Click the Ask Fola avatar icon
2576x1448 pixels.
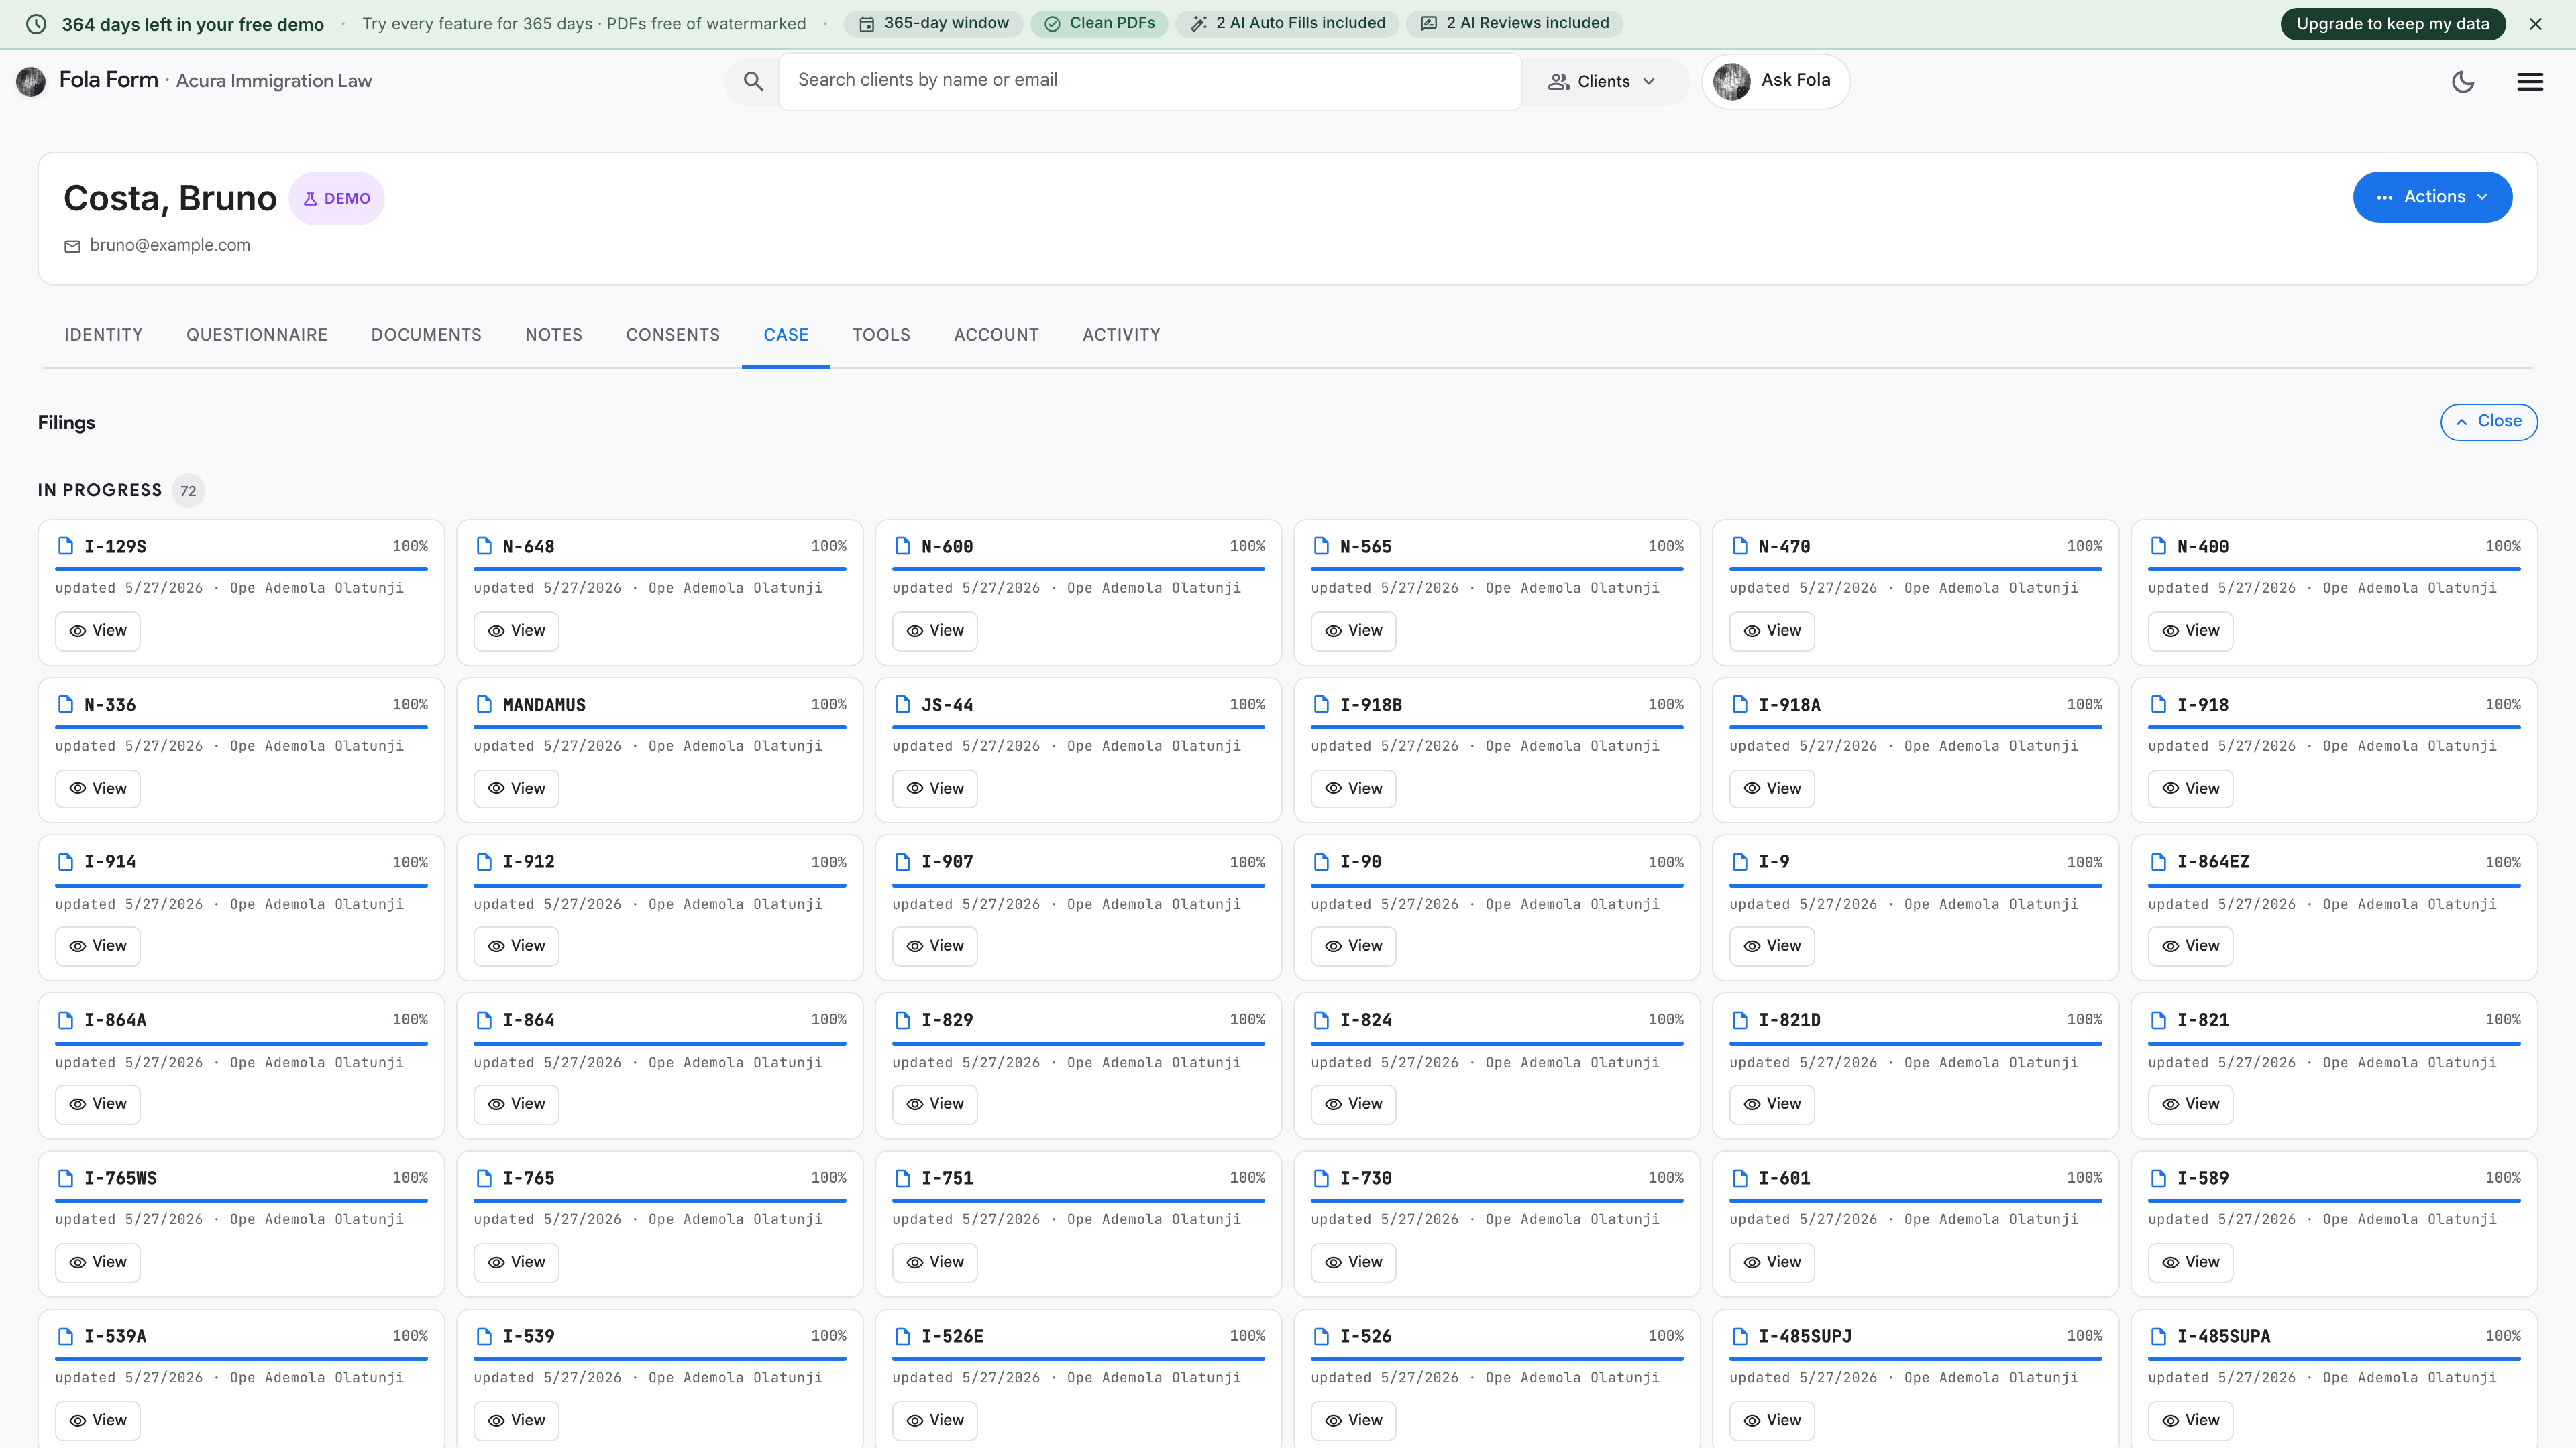point(1732,81)
